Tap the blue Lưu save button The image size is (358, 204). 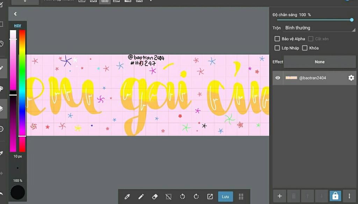[x=225, y=196]
